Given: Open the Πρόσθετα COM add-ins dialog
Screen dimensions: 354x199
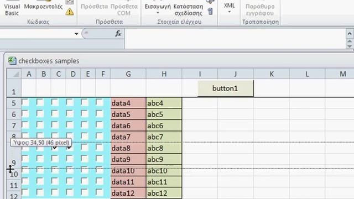Looking at the screenshot, I should pyautogui.click(x=124, y=9).
